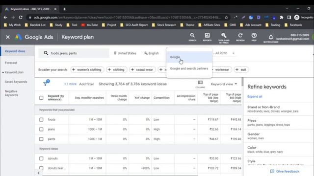Open the Forecast sidebar tab
314x176 pixels.
[11, 63]
